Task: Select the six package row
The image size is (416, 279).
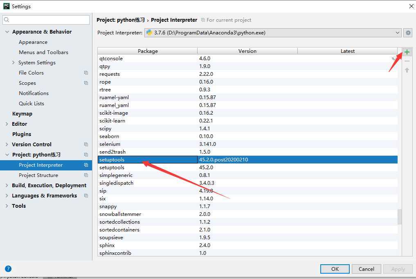Action: pos(247,198)
